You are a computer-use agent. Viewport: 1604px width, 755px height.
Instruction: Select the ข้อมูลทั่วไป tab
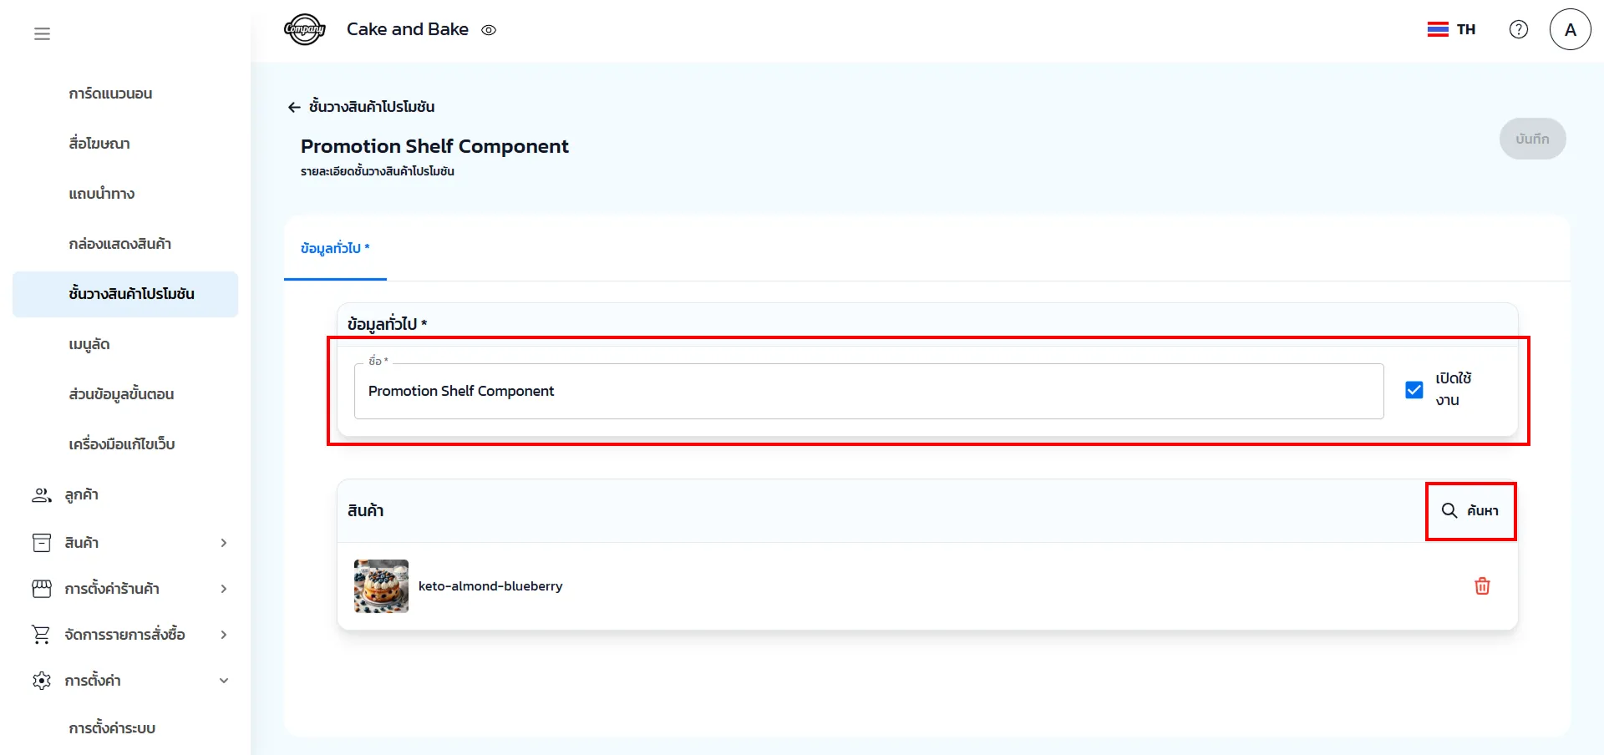[335, 248]
